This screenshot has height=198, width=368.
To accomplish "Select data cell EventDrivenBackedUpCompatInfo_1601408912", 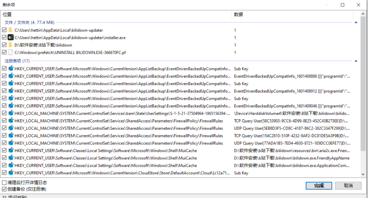I will [292, 91].
